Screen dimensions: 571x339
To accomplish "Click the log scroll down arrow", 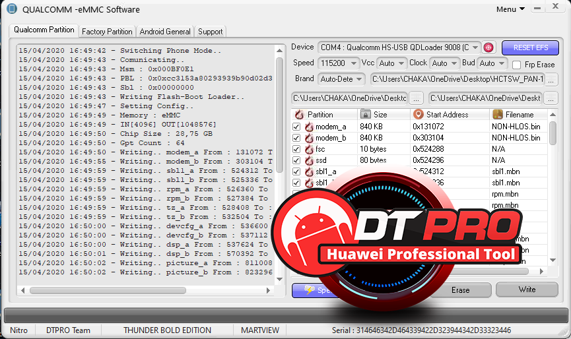I will click(279, 279).
